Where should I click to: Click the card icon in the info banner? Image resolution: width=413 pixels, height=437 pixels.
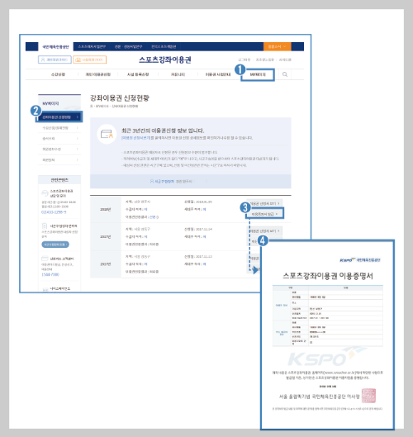coord(107,134)
